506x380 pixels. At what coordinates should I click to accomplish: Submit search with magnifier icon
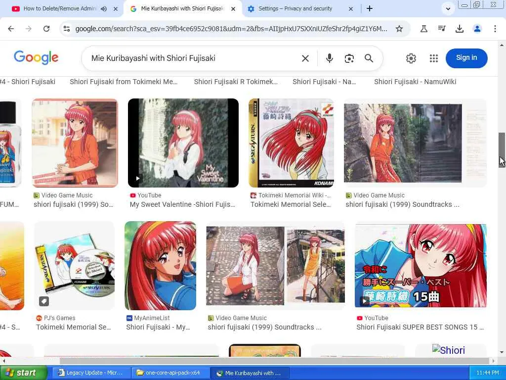(369, 58)
